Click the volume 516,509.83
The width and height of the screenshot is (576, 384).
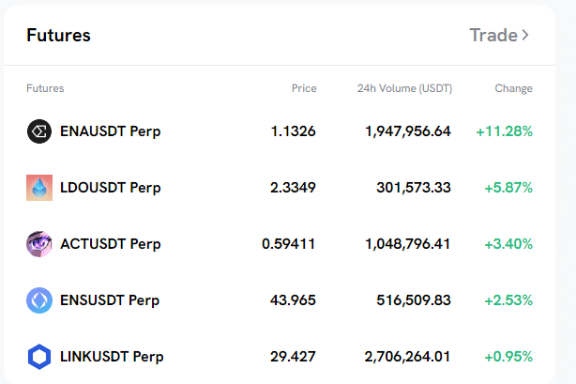(414, 300)
